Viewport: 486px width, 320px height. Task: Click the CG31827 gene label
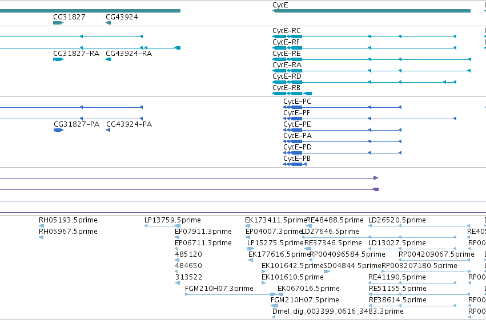(x=70, y=17)
